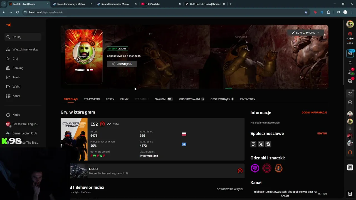Open chat messages icon in right sidebar
Image resolution: width=356 pixels, height=200 pixels.
pos(350,81)
